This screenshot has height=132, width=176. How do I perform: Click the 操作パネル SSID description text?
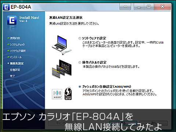coord(111,67)
